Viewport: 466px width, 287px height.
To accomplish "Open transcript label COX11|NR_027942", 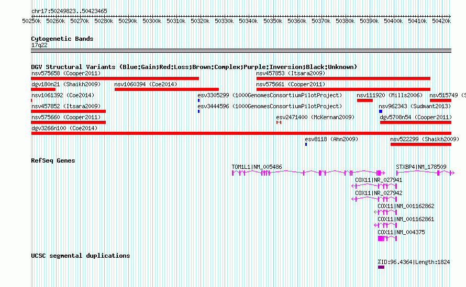I will 379,193.
